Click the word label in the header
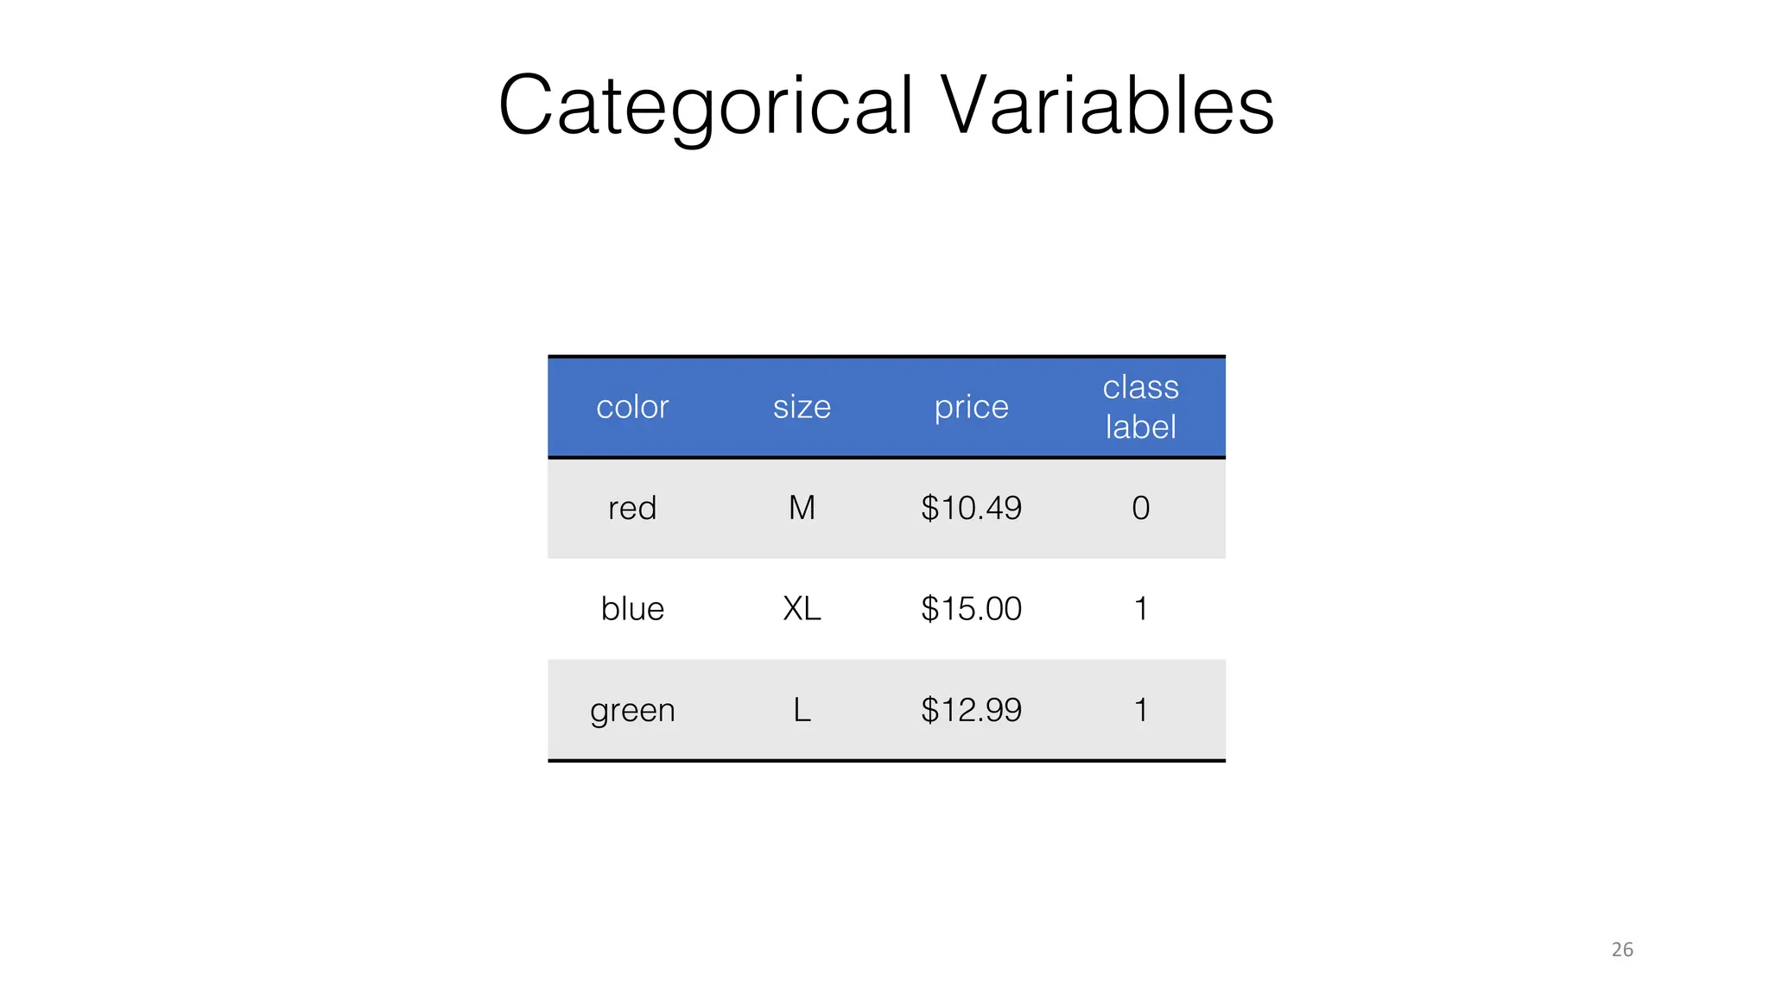The width and height of the screenshot is (1769, 995). [1140, 427]
